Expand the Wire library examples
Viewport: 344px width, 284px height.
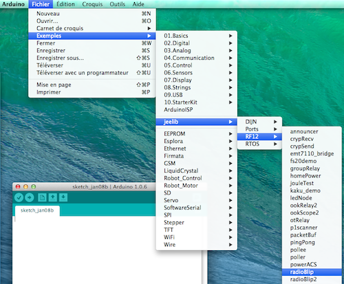click(x=197, y=245)
